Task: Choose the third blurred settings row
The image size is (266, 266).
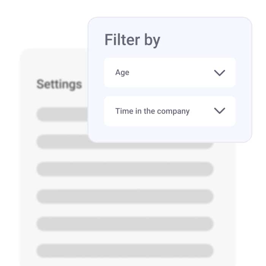Action: point(125,169)
